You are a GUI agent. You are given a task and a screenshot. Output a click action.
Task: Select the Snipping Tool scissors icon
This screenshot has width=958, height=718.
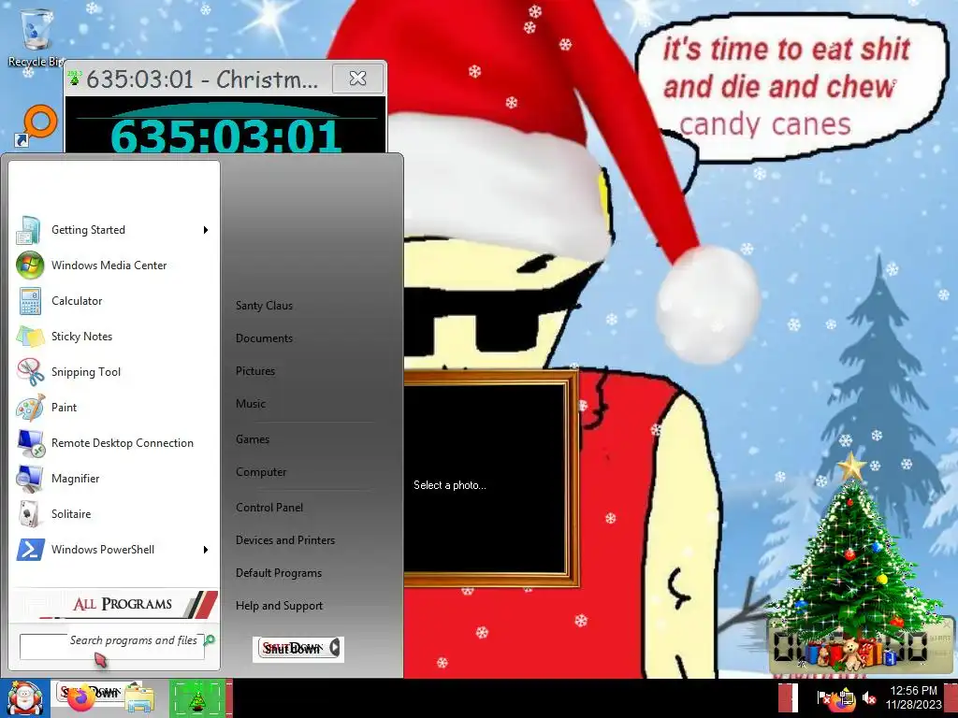tap(30, 371)
